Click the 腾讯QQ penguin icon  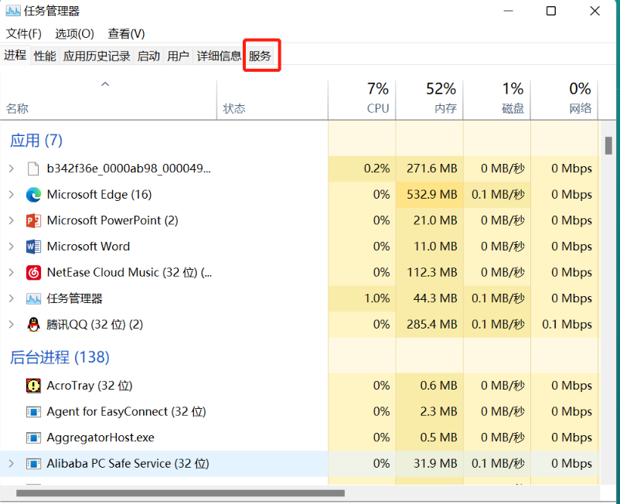coord(32,324)
